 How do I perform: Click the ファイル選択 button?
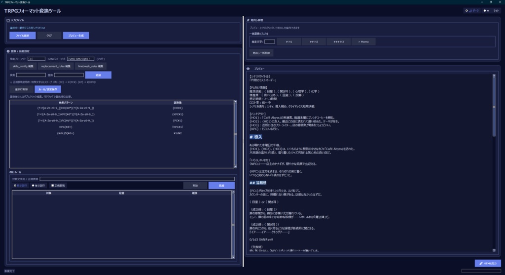[x=22, y=36]
